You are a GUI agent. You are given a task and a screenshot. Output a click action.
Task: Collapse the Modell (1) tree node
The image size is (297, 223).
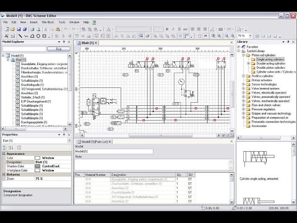coord(3,56)
